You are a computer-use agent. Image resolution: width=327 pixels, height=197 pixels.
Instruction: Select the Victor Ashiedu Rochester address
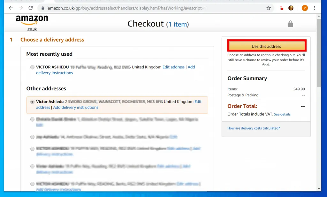[x=32, y=102]
